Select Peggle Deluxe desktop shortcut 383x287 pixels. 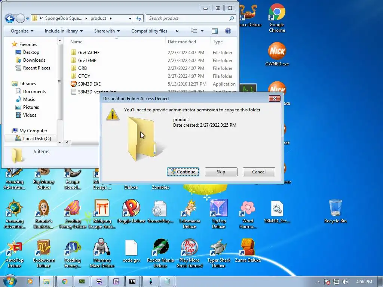131,212
